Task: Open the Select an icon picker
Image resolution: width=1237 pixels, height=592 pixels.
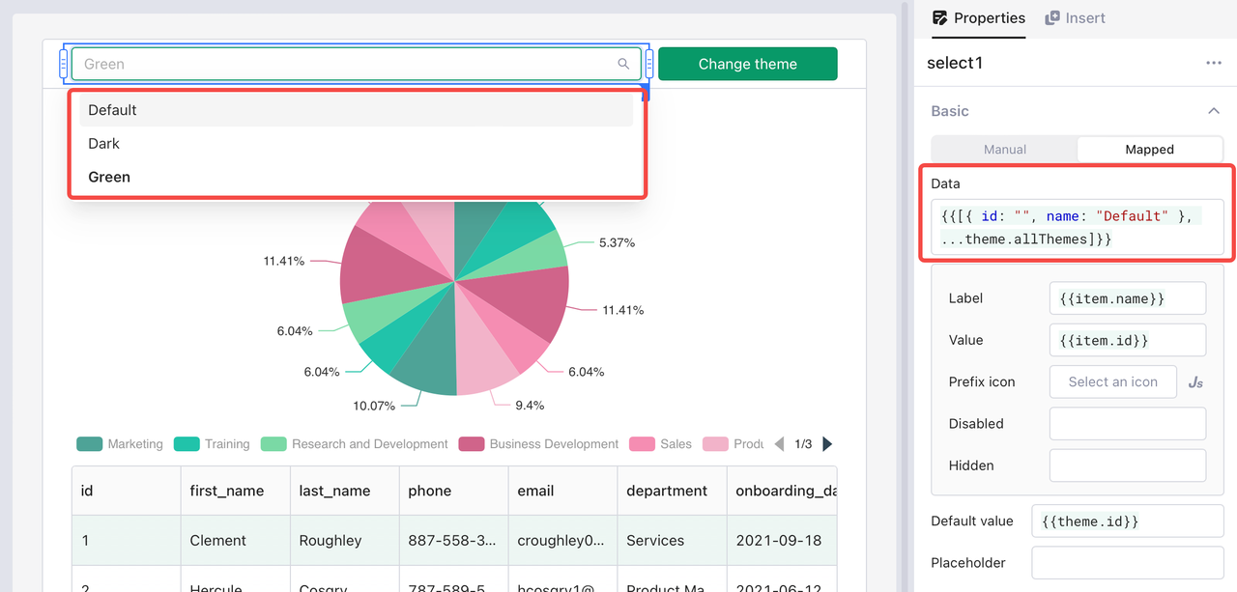Action: (x=1113, y=381)
